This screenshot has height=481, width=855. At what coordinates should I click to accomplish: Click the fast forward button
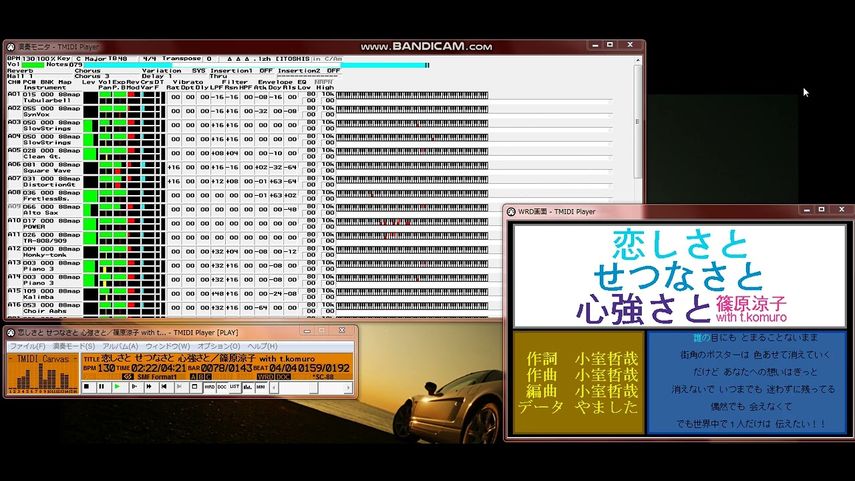tap(149, 387)
